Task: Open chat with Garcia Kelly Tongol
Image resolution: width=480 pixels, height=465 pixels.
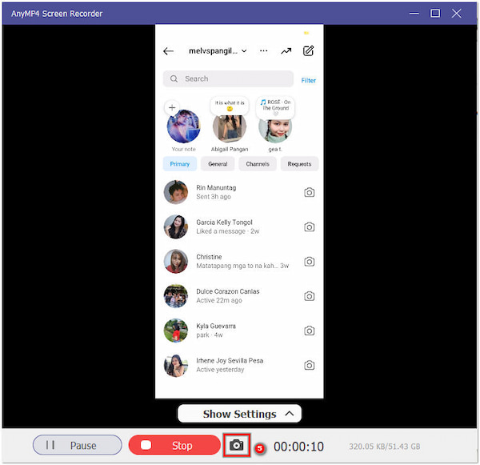Action: [239, 226]
